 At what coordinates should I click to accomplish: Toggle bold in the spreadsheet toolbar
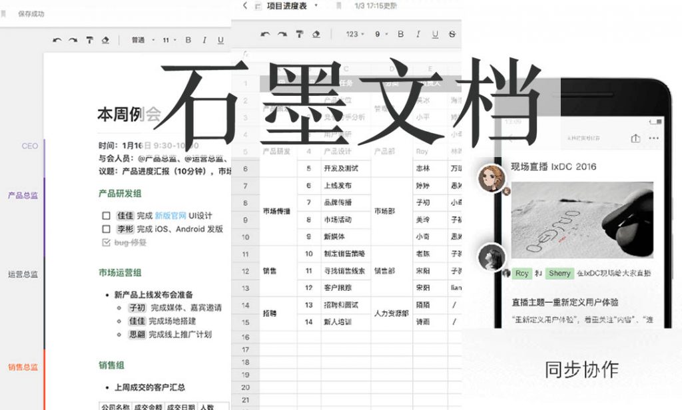pyautogui.click(x=400, y=34)
